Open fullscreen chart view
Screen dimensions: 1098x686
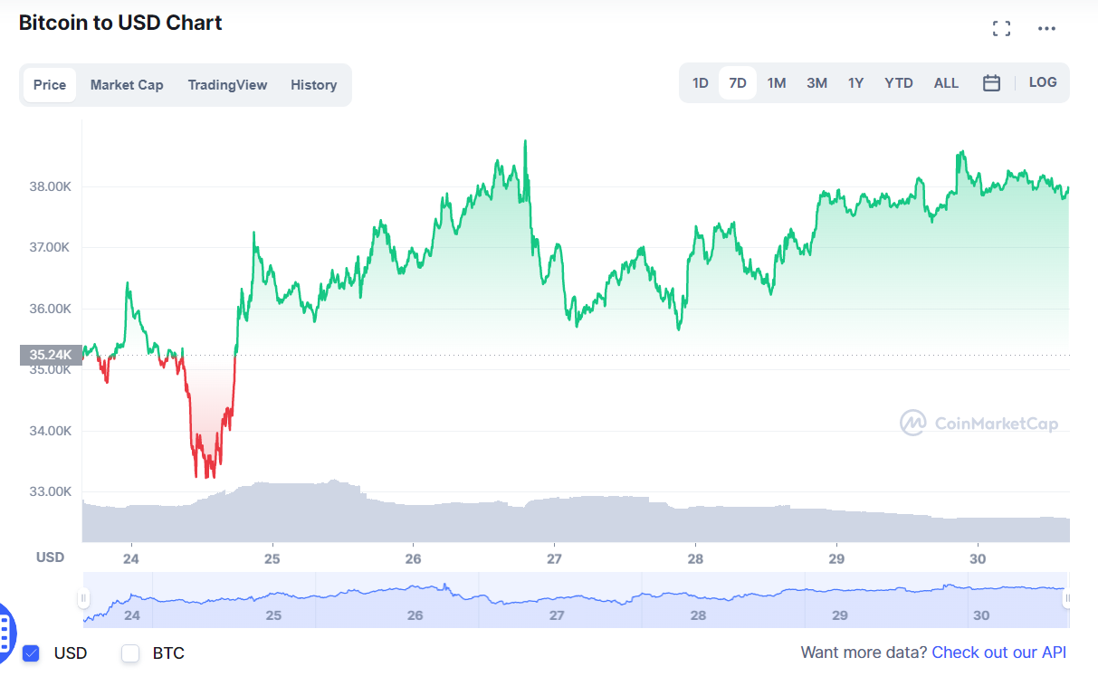tap(1001, 28)
